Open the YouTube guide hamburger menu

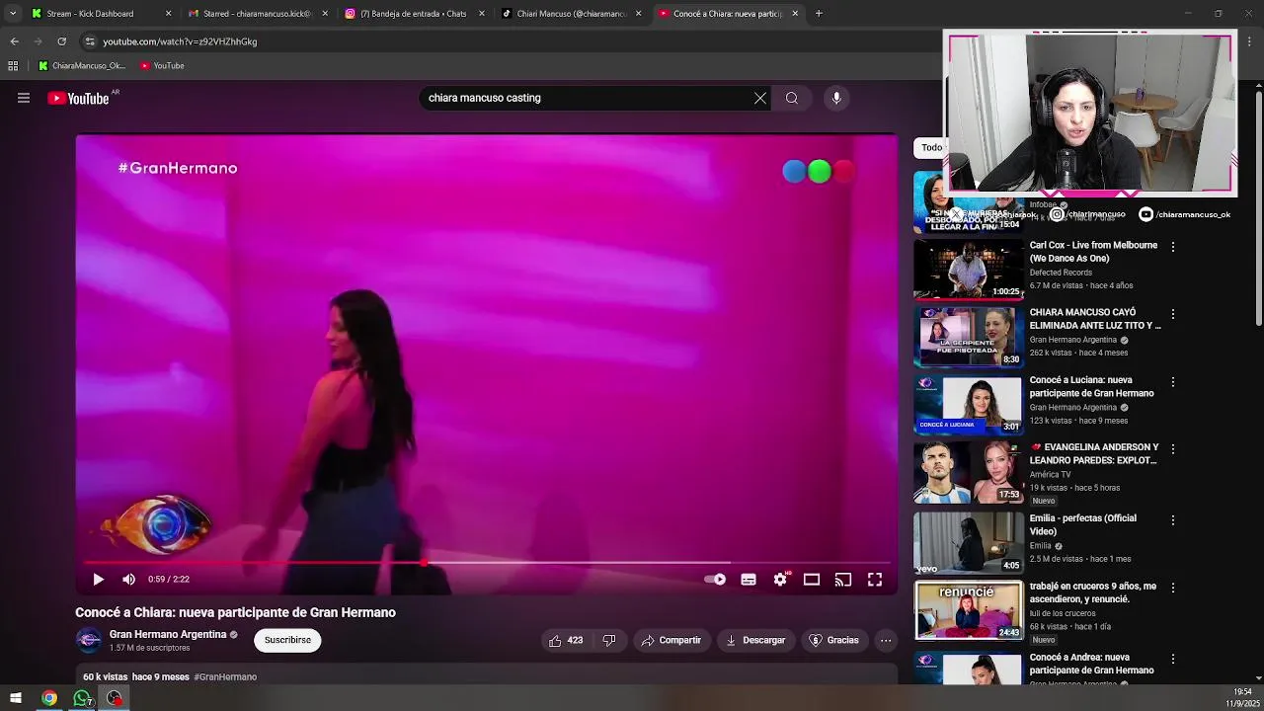24,98
